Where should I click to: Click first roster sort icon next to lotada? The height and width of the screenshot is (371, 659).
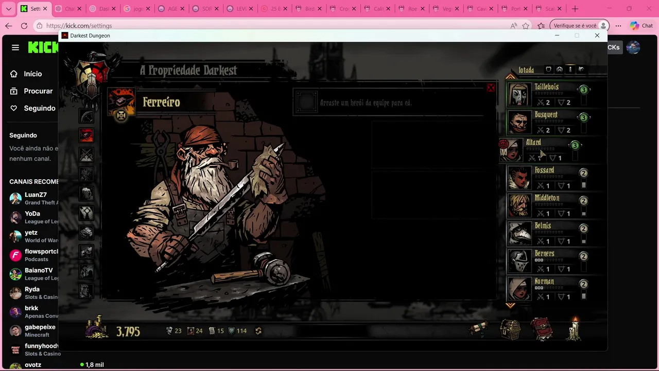pos(548,69)
